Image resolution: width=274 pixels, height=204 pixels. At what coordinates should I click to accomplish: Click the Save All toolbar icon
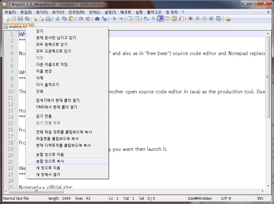(x=27, y=19)
